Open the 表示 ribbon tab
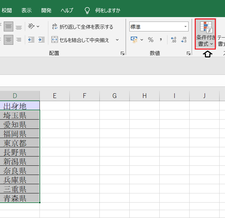The height and width of the screenshot is (218, 225). (x=27, y=10)
